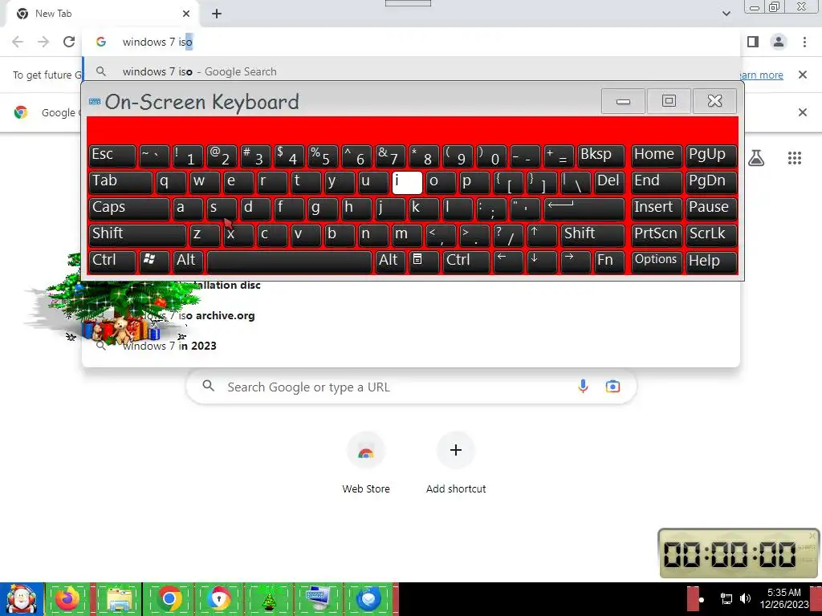822x616 pixels.
Task: Open a new tab with plus button
Action: (217, 14)
